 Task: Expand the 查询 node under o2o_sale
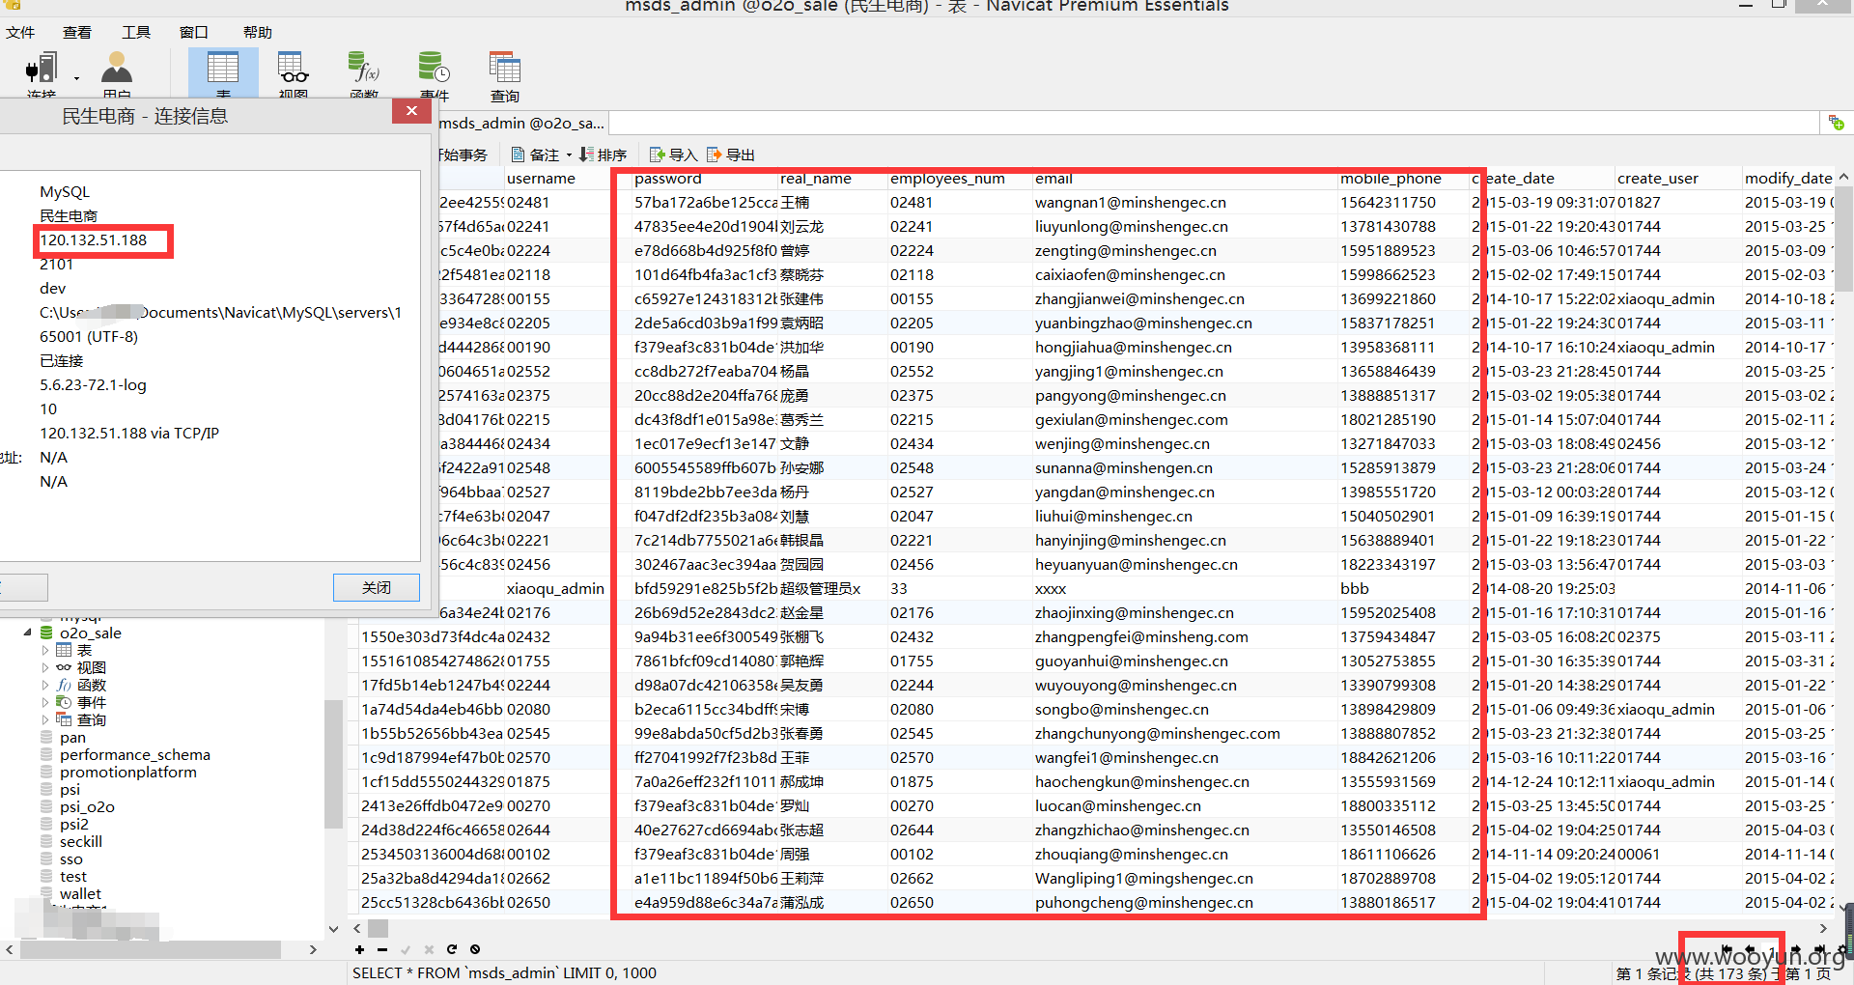click(45, 719)
